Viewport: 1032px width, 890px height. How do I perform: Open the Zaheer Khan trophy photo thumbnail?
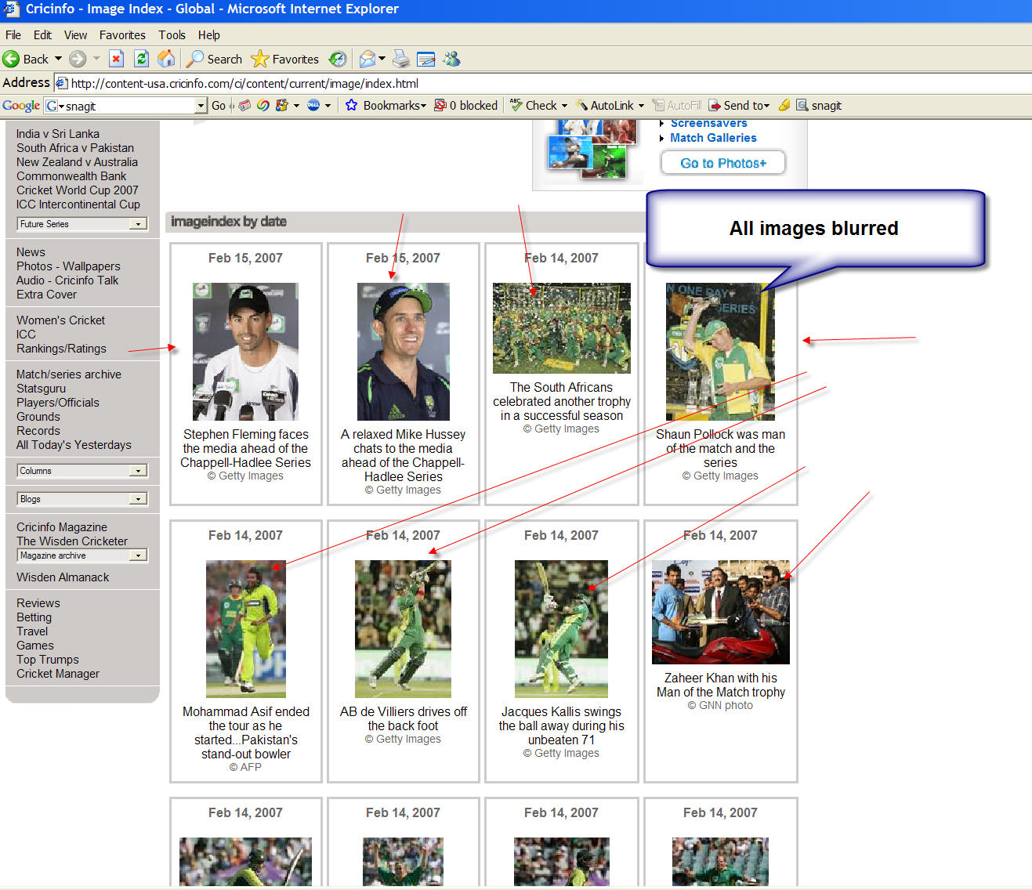click(721, 613)
